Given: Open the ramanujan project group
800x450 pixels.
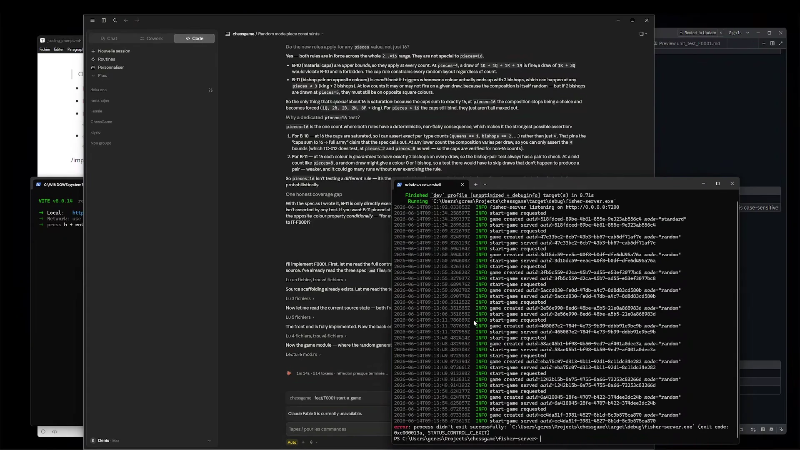Looking at the screenshot, I should [100, 100].
